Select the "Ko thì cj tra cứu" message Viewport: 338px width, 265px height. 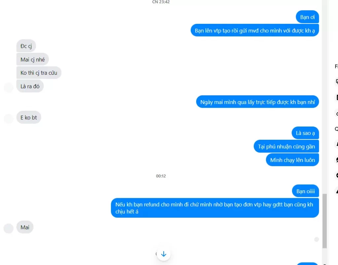(x=39, y=73)
